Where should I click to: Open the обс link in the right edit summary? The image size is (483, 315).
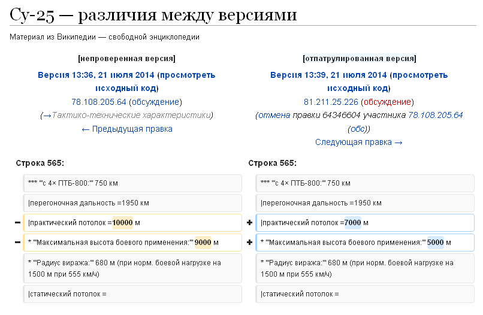pos(357,129)
